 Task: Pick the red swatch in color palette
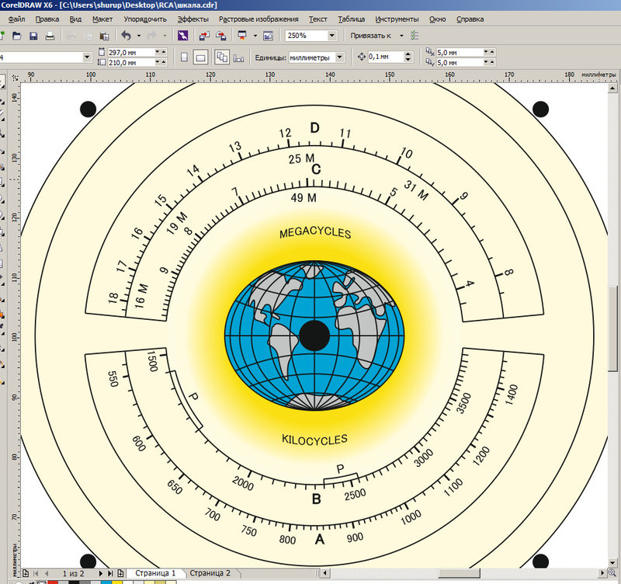tap(53, 582)
